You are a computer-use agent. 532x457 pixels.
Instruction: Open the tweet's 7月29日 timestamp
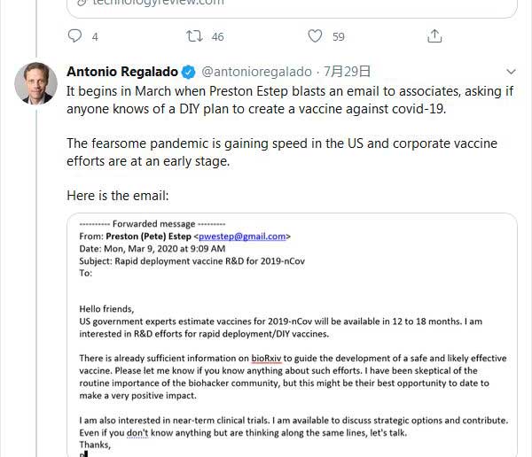pyautogui.click(x=349, y=72)
